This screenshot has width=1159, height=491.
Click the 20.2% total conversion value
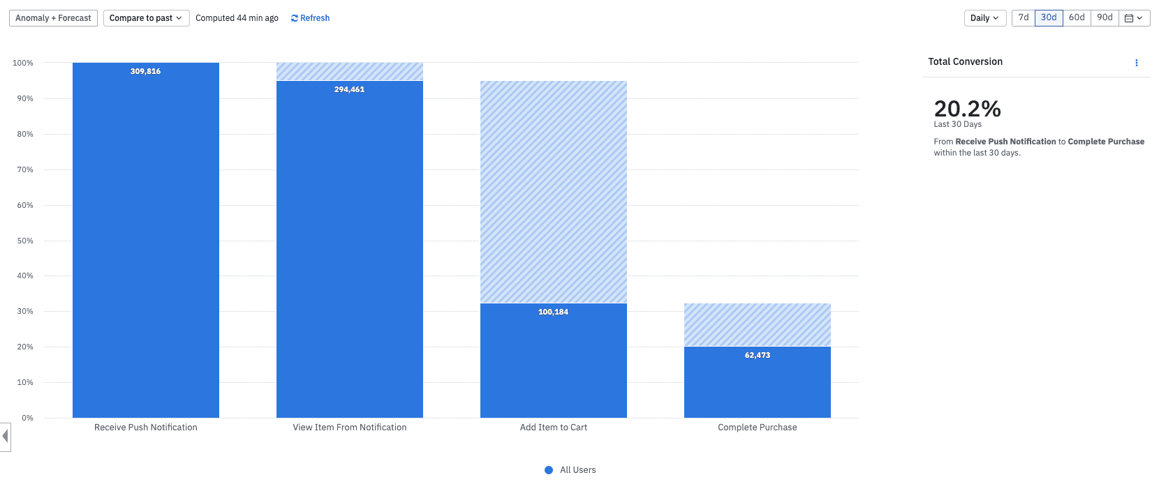967,109
